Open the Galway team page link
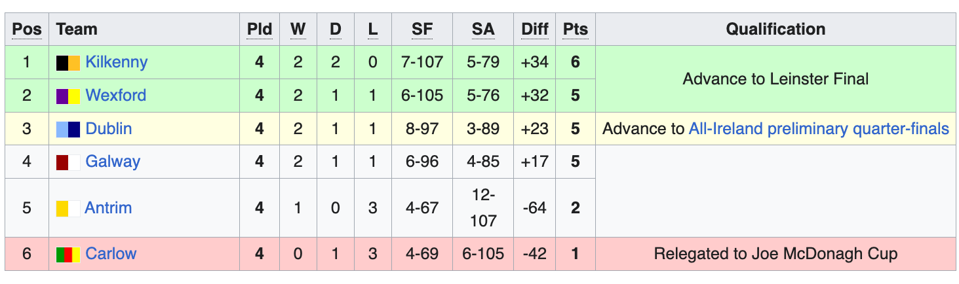The image size is (959, 284). point(112,162)
